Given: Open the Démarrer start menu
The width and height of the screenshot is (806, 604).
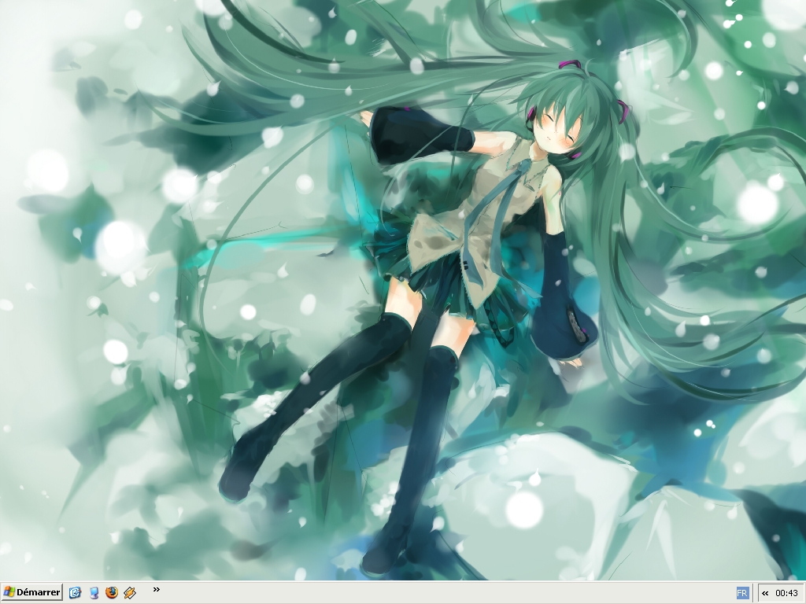Looking at the screenshot, I should point(32,592).
